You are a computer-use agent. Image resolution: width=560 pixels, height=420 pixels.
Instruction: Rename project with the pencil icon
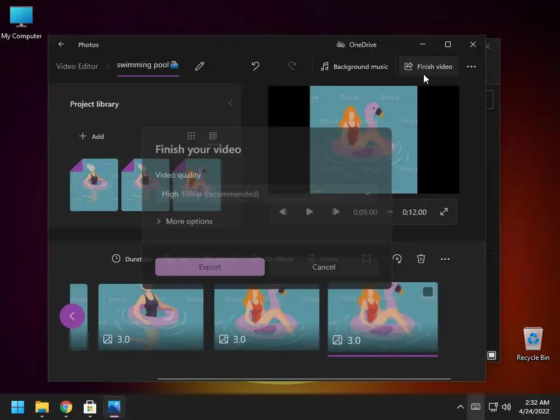pyautogui.click(x=200, y=66)
